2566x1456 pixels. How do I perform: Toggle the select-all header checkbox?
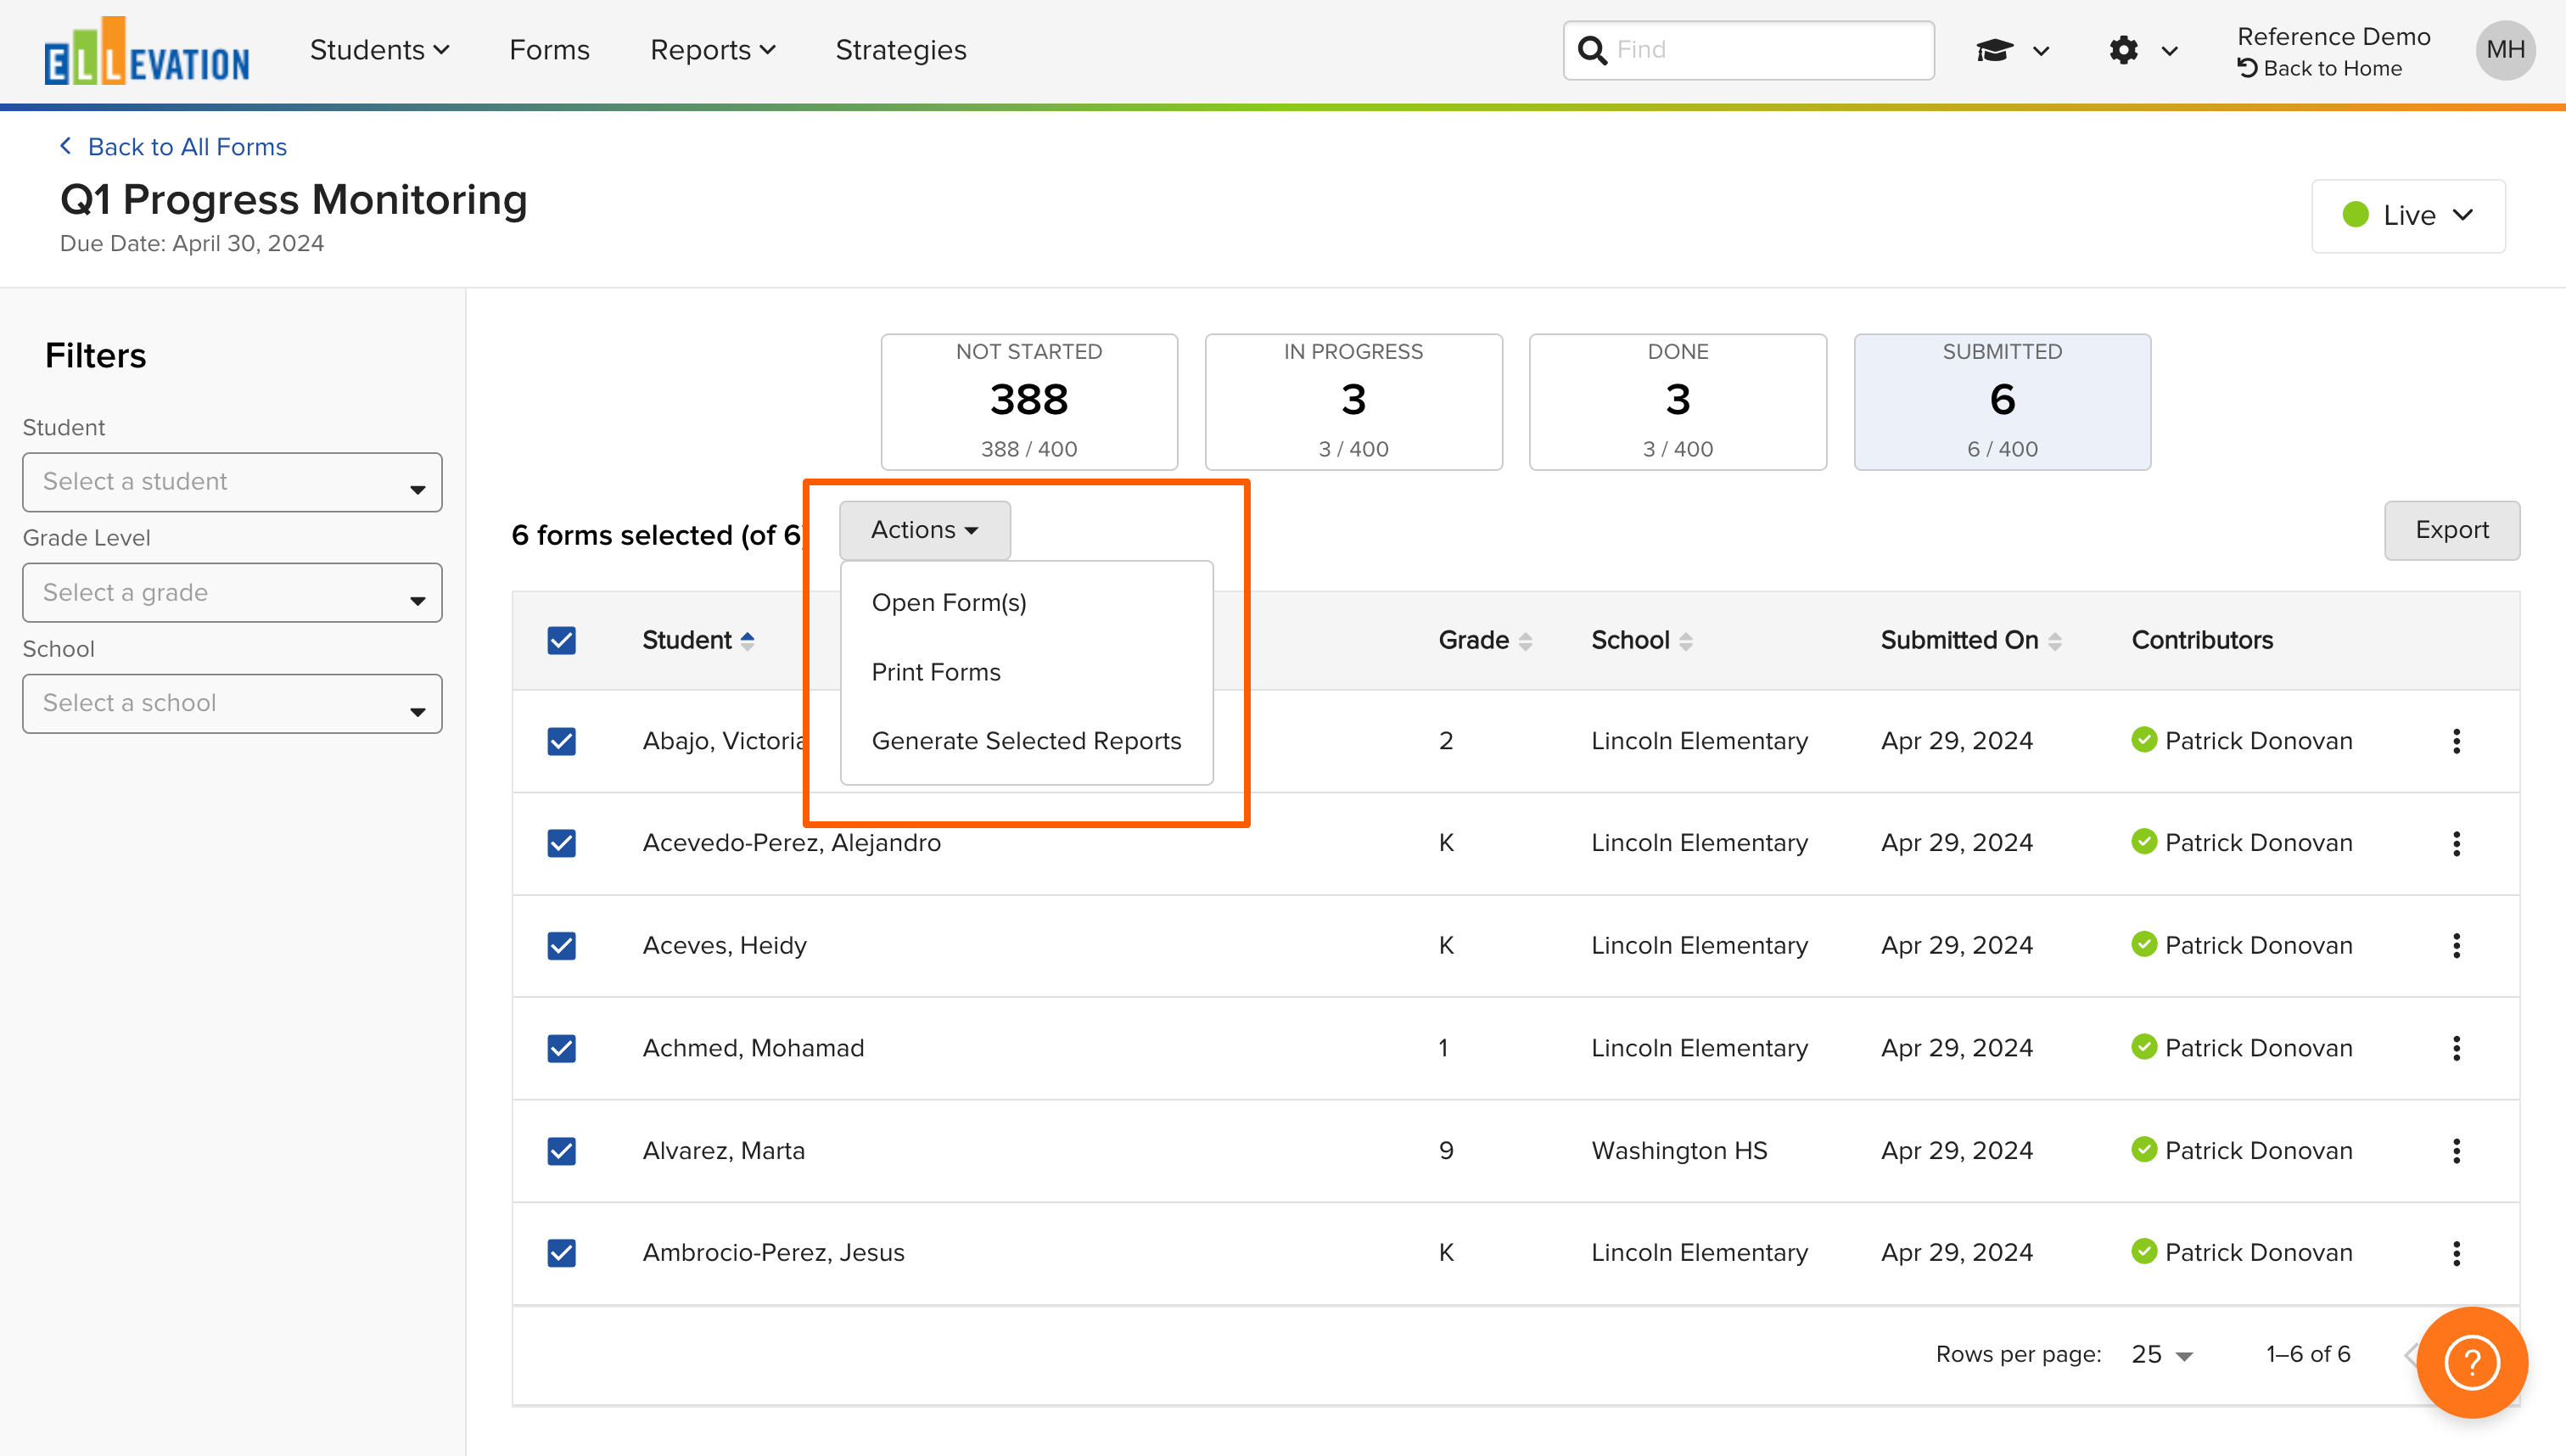tap(562, 640)
